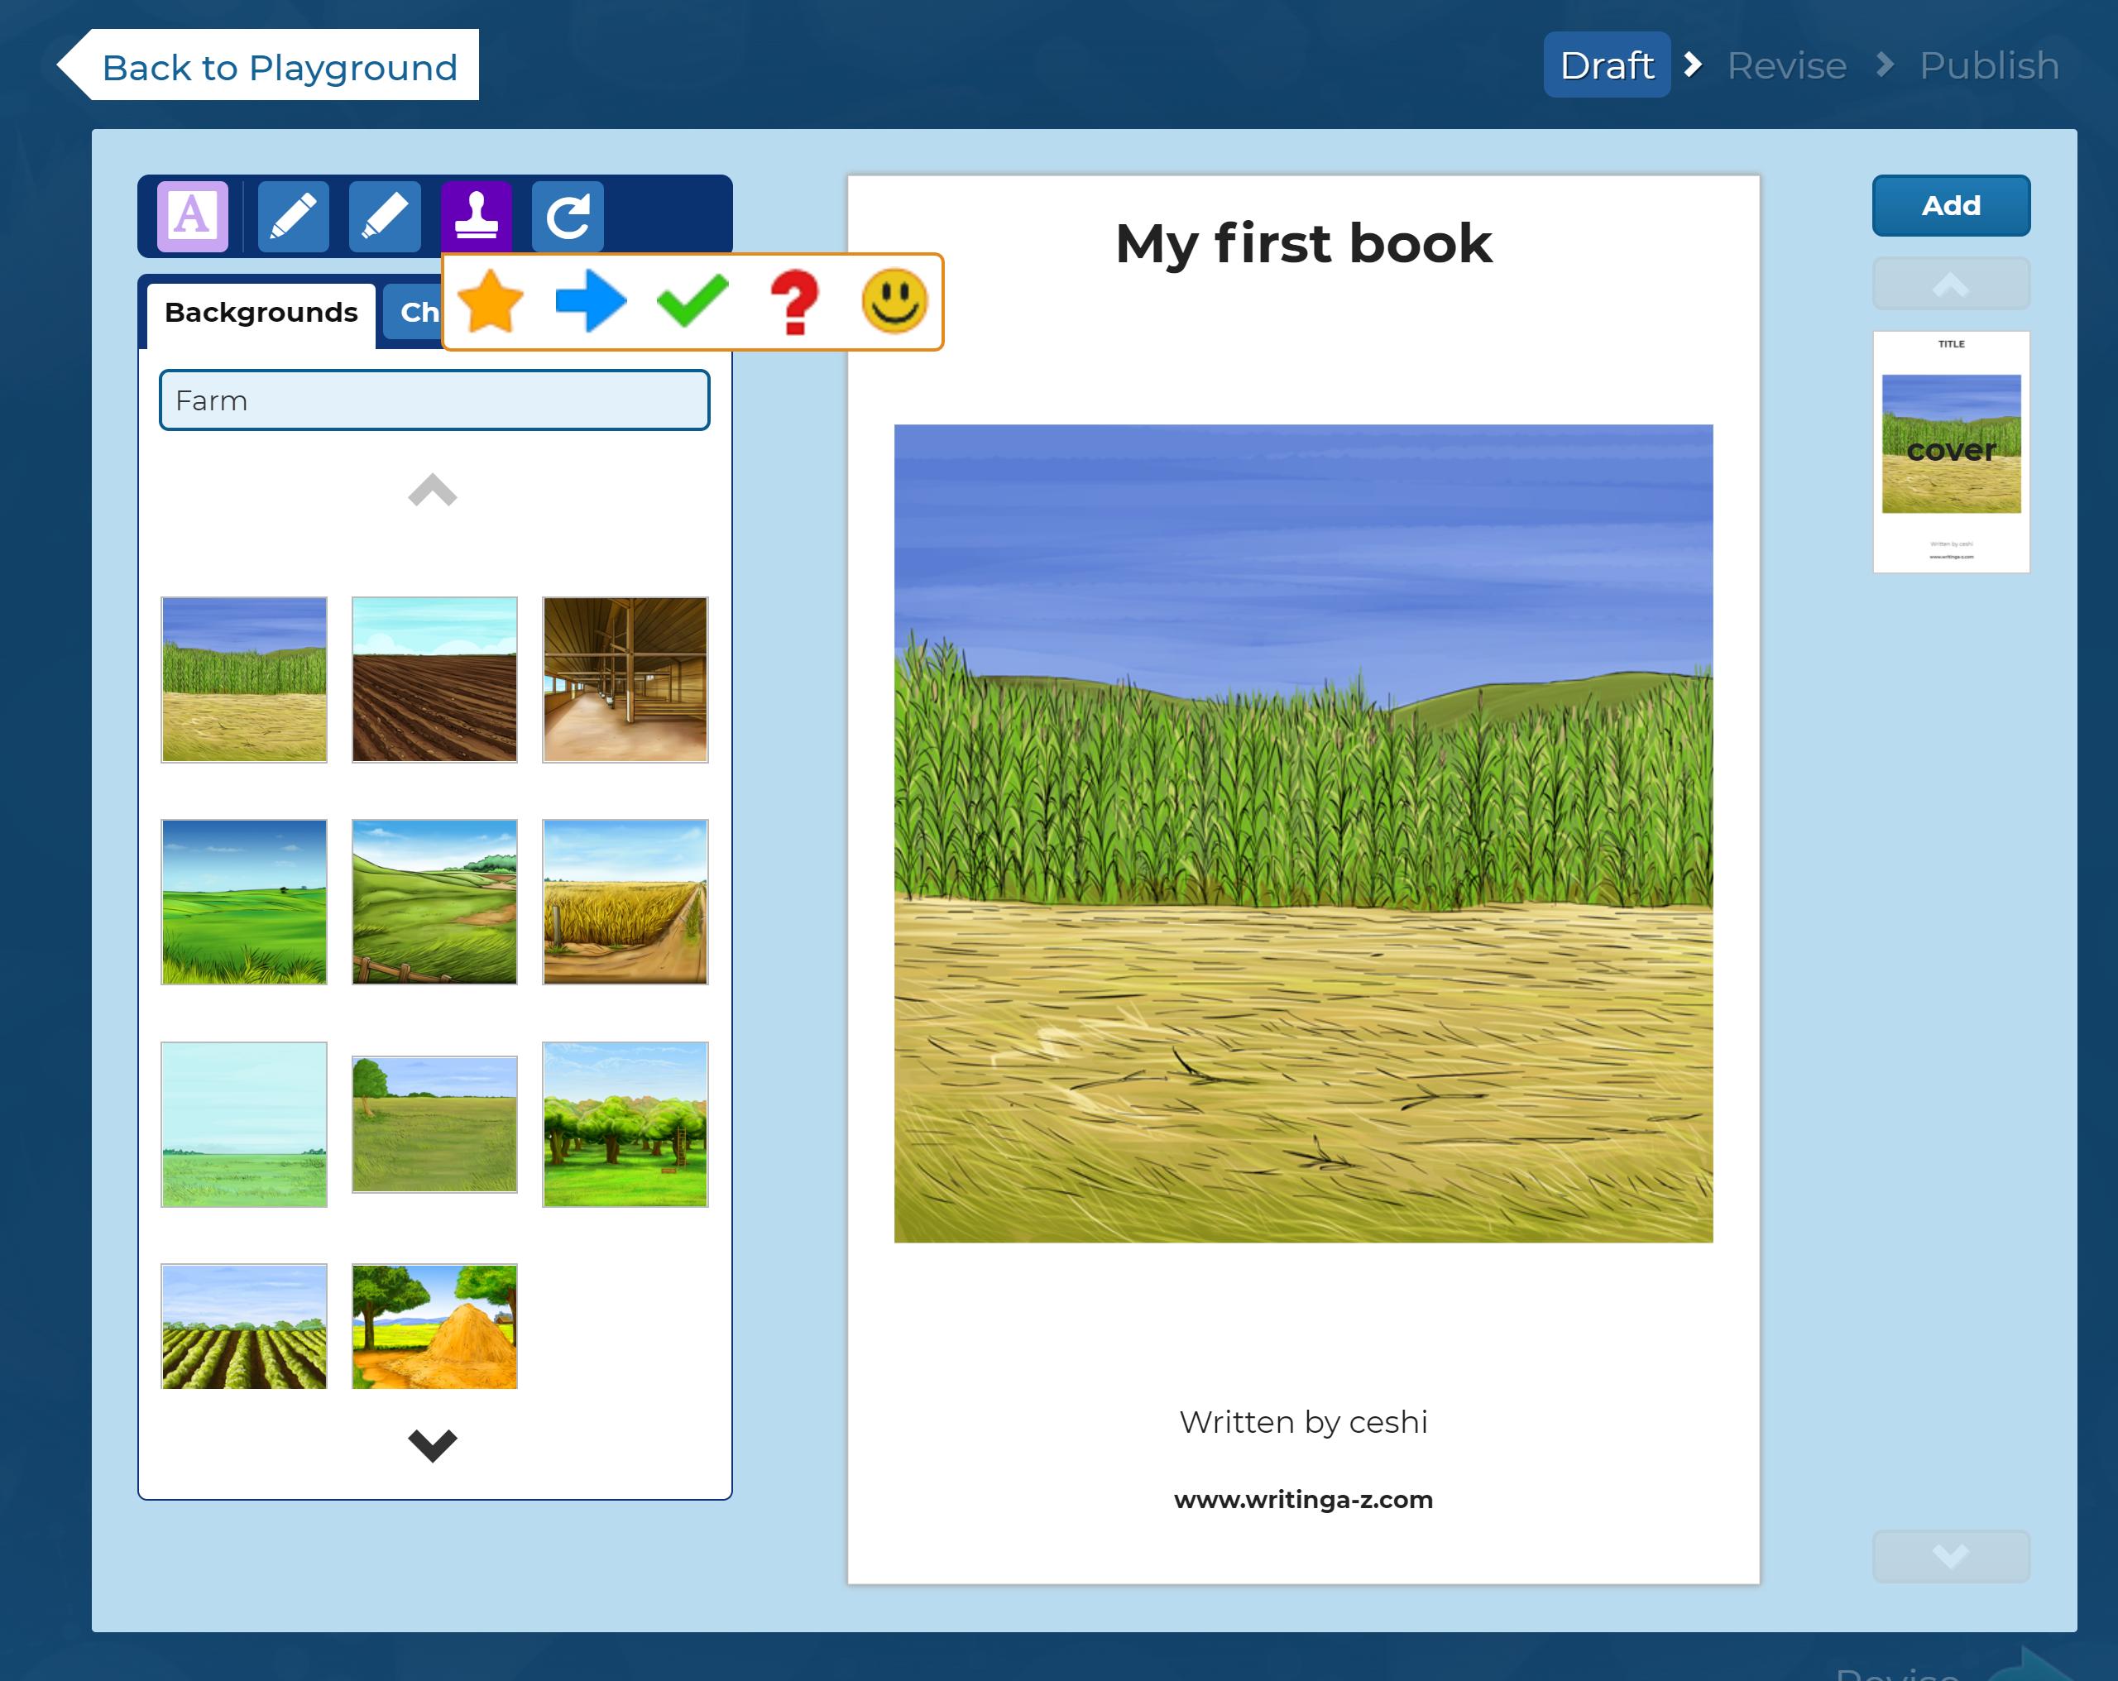Choose the red question mark stamp
This screenshot has width=2118, height=1681.
point(793,302)
